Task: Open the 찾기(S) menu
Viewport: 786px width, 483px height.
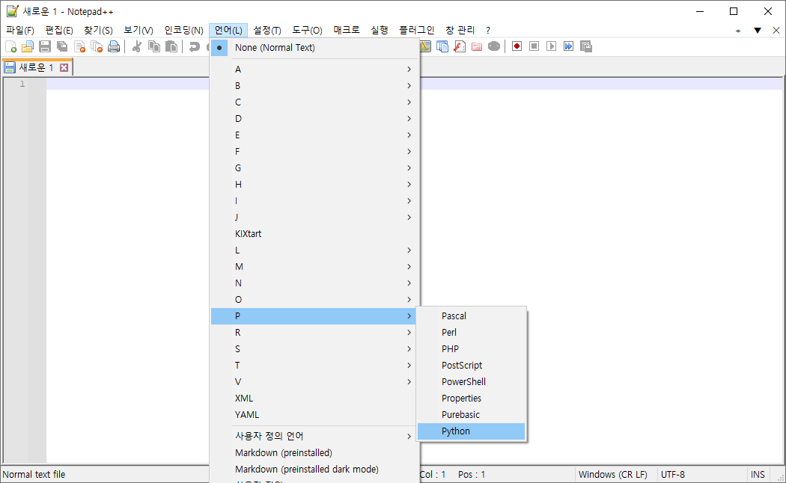Action: (x=98, y=31)
